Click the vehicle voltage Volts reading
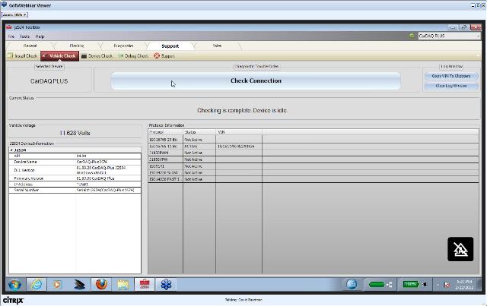This screenshot has height=306, width=487. point(75,133)
